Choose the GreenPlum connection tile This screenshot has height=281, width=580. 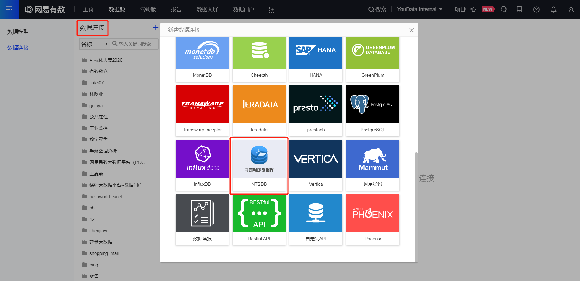(x=373, y=59)
